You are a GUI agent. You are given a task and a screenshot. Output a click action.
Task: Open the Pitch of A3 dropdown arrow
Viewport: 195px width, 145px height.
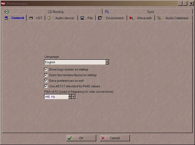pos(73,97)
